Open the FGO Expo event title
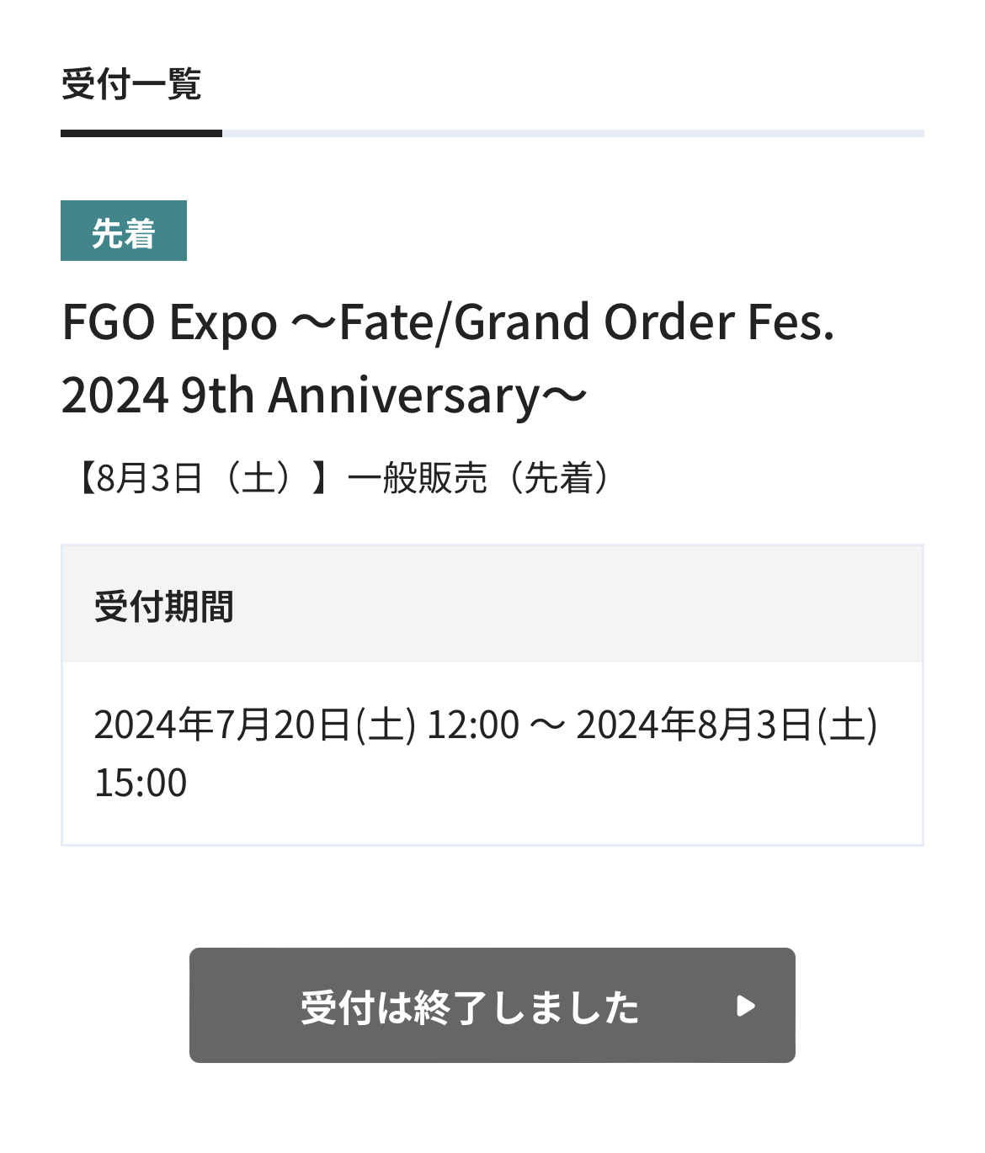The width and height of the screenshot is (985, 1153). 448,322
